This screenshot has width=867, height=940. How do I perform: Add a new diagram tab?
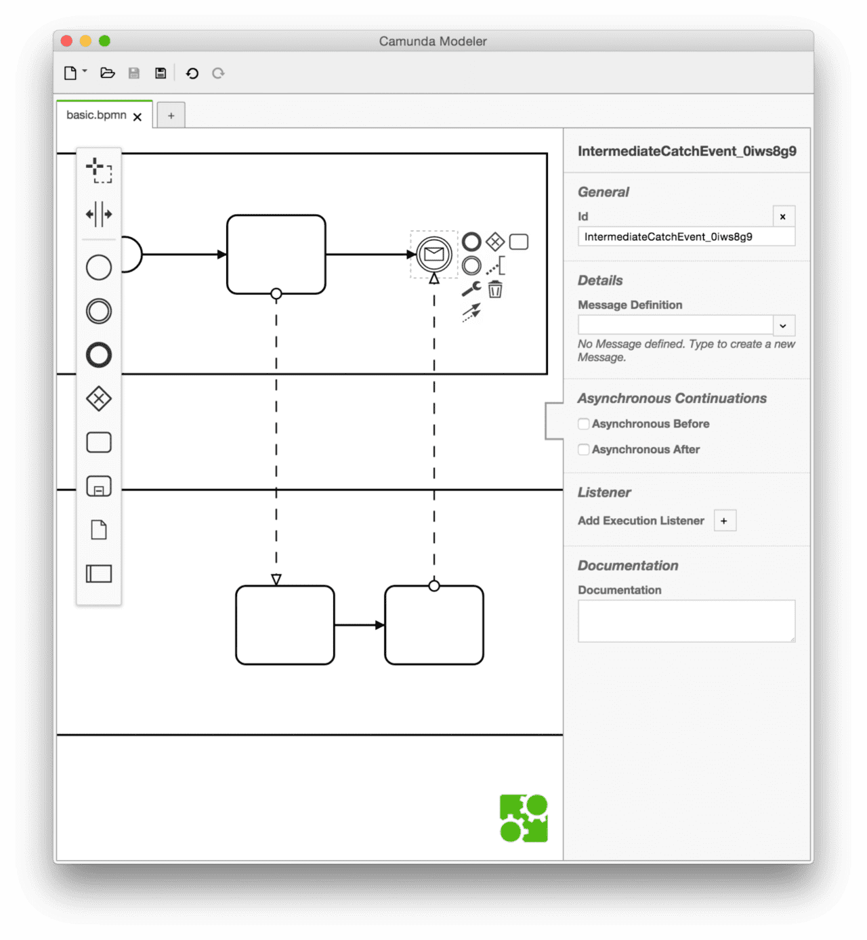click(x=171, y=116)
